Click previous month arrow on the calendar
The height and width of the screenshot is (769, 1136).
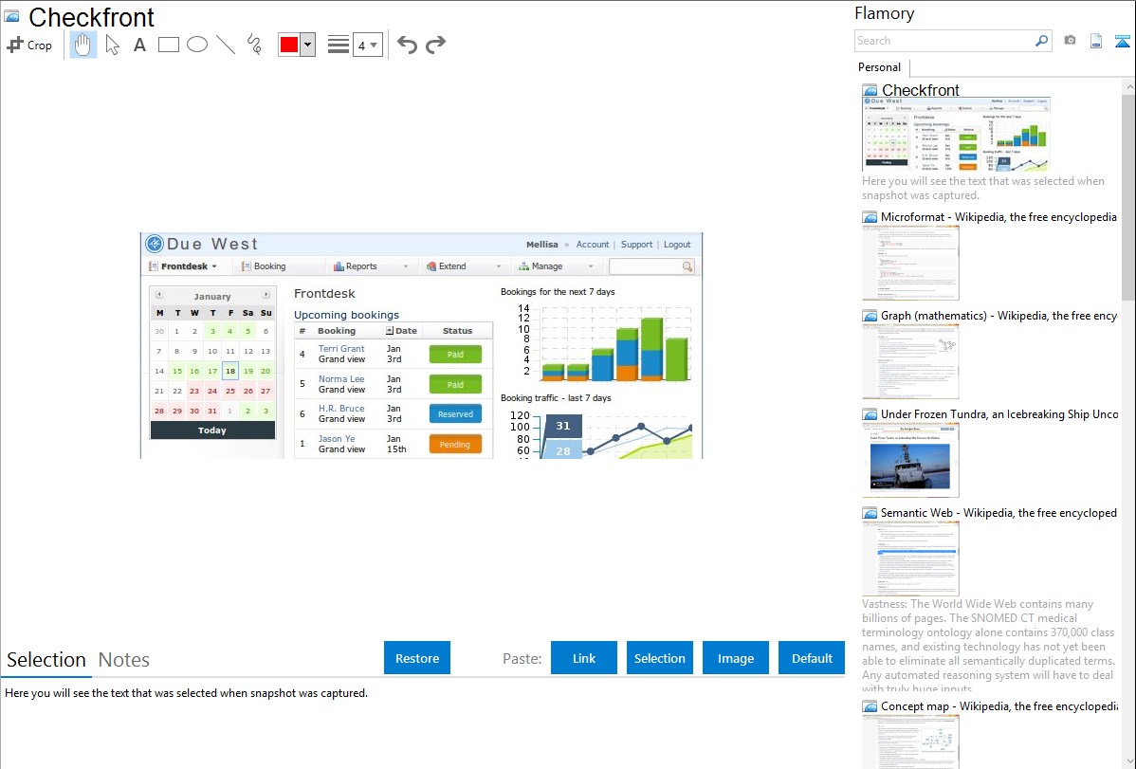click(x=159, y=295)
